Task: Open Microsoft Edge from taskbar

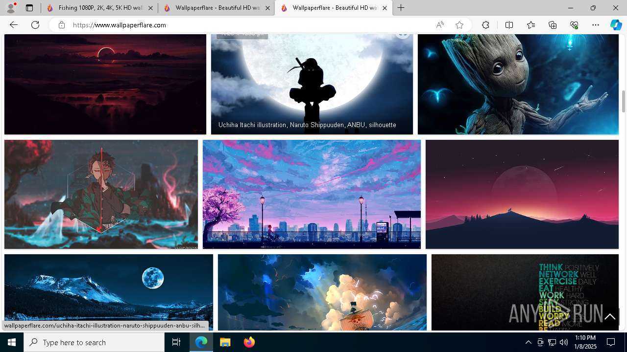Action: (x=201, y=342)
